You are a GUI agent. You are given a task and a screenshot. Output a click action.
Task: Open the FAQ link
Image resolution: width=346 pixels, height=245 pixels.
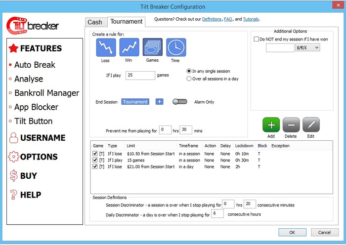[228, 19]
